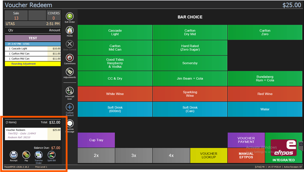The width and height of the screenshot is (304, 172).
Task: Click the Exit Order icon
Action: click(70, 17)
